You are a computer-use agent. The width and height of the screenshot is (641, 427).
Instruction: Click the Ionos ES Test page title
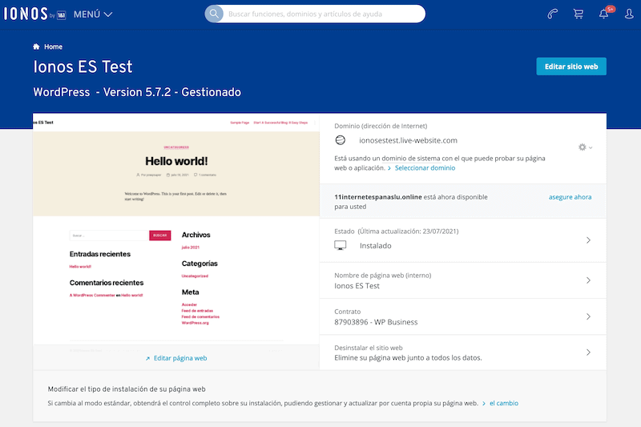(x=83, y=66)
